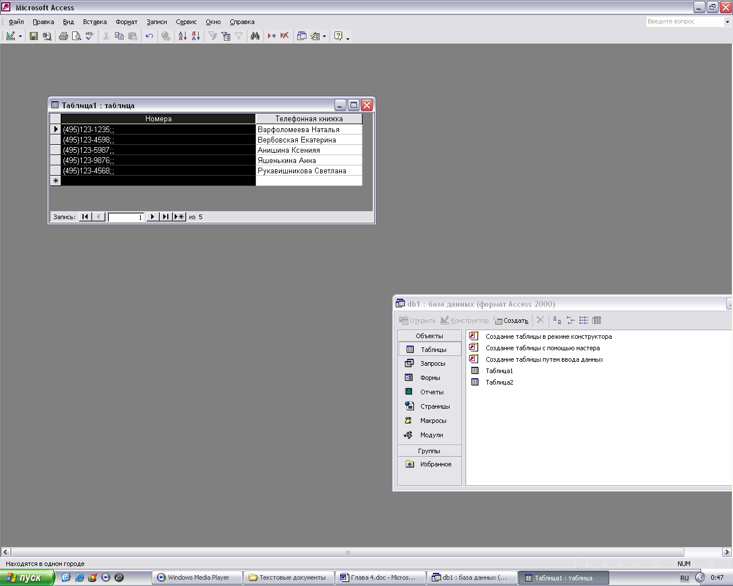Viewport: 733px width, 586px height.
Task: Click the Copy toolbar icon
Action: click(119, 36)
